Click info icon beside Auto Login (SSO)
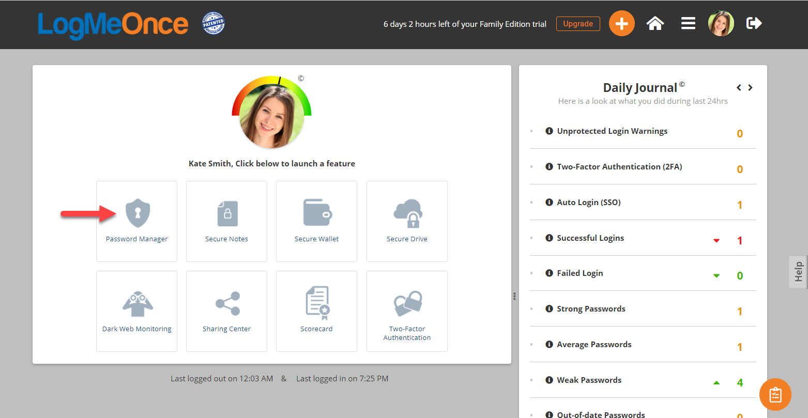The width and height of the screenshot is (808, 418). click(x=550, y=203)
